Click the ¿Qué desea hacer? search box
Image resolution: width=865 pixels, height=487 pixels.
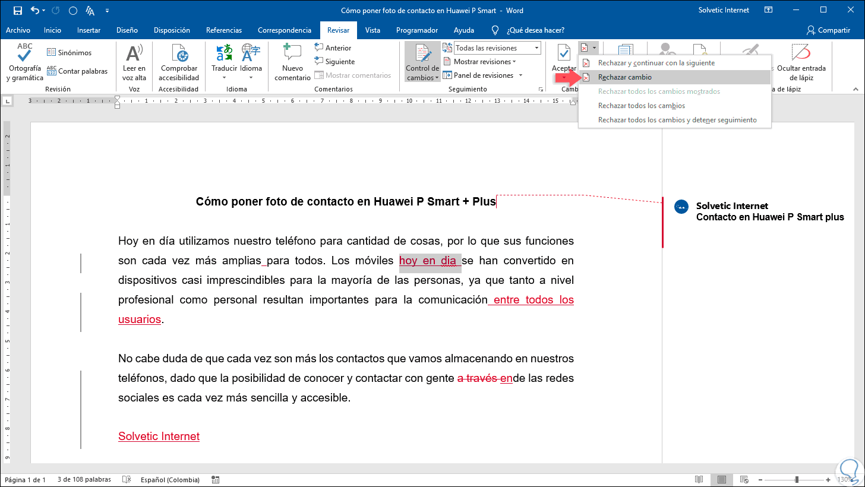(x=536, y=30)
